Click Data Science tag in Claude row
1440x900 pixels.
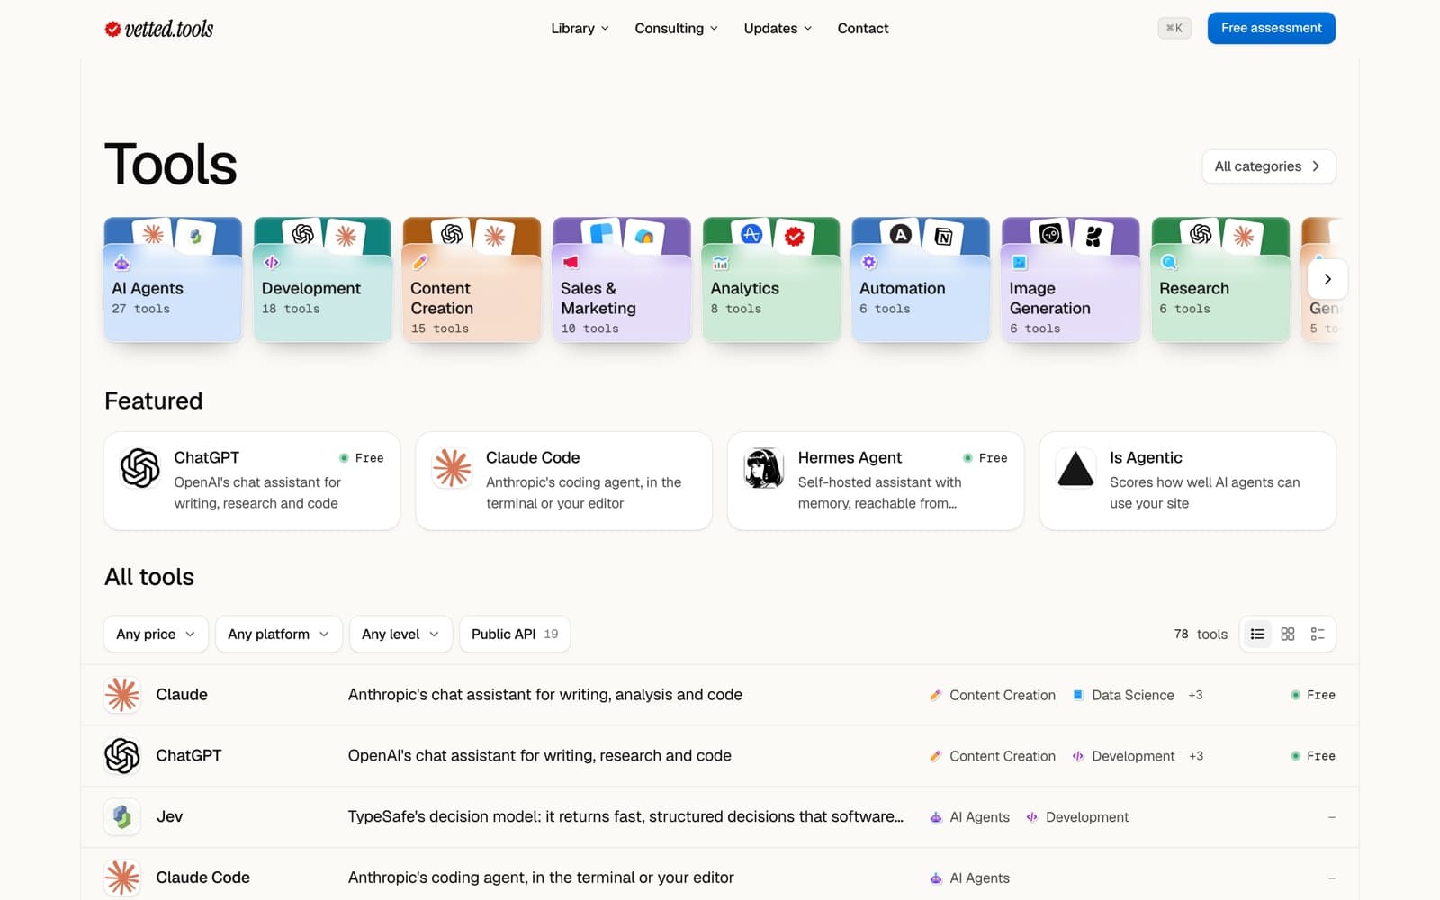(1123, 695)
